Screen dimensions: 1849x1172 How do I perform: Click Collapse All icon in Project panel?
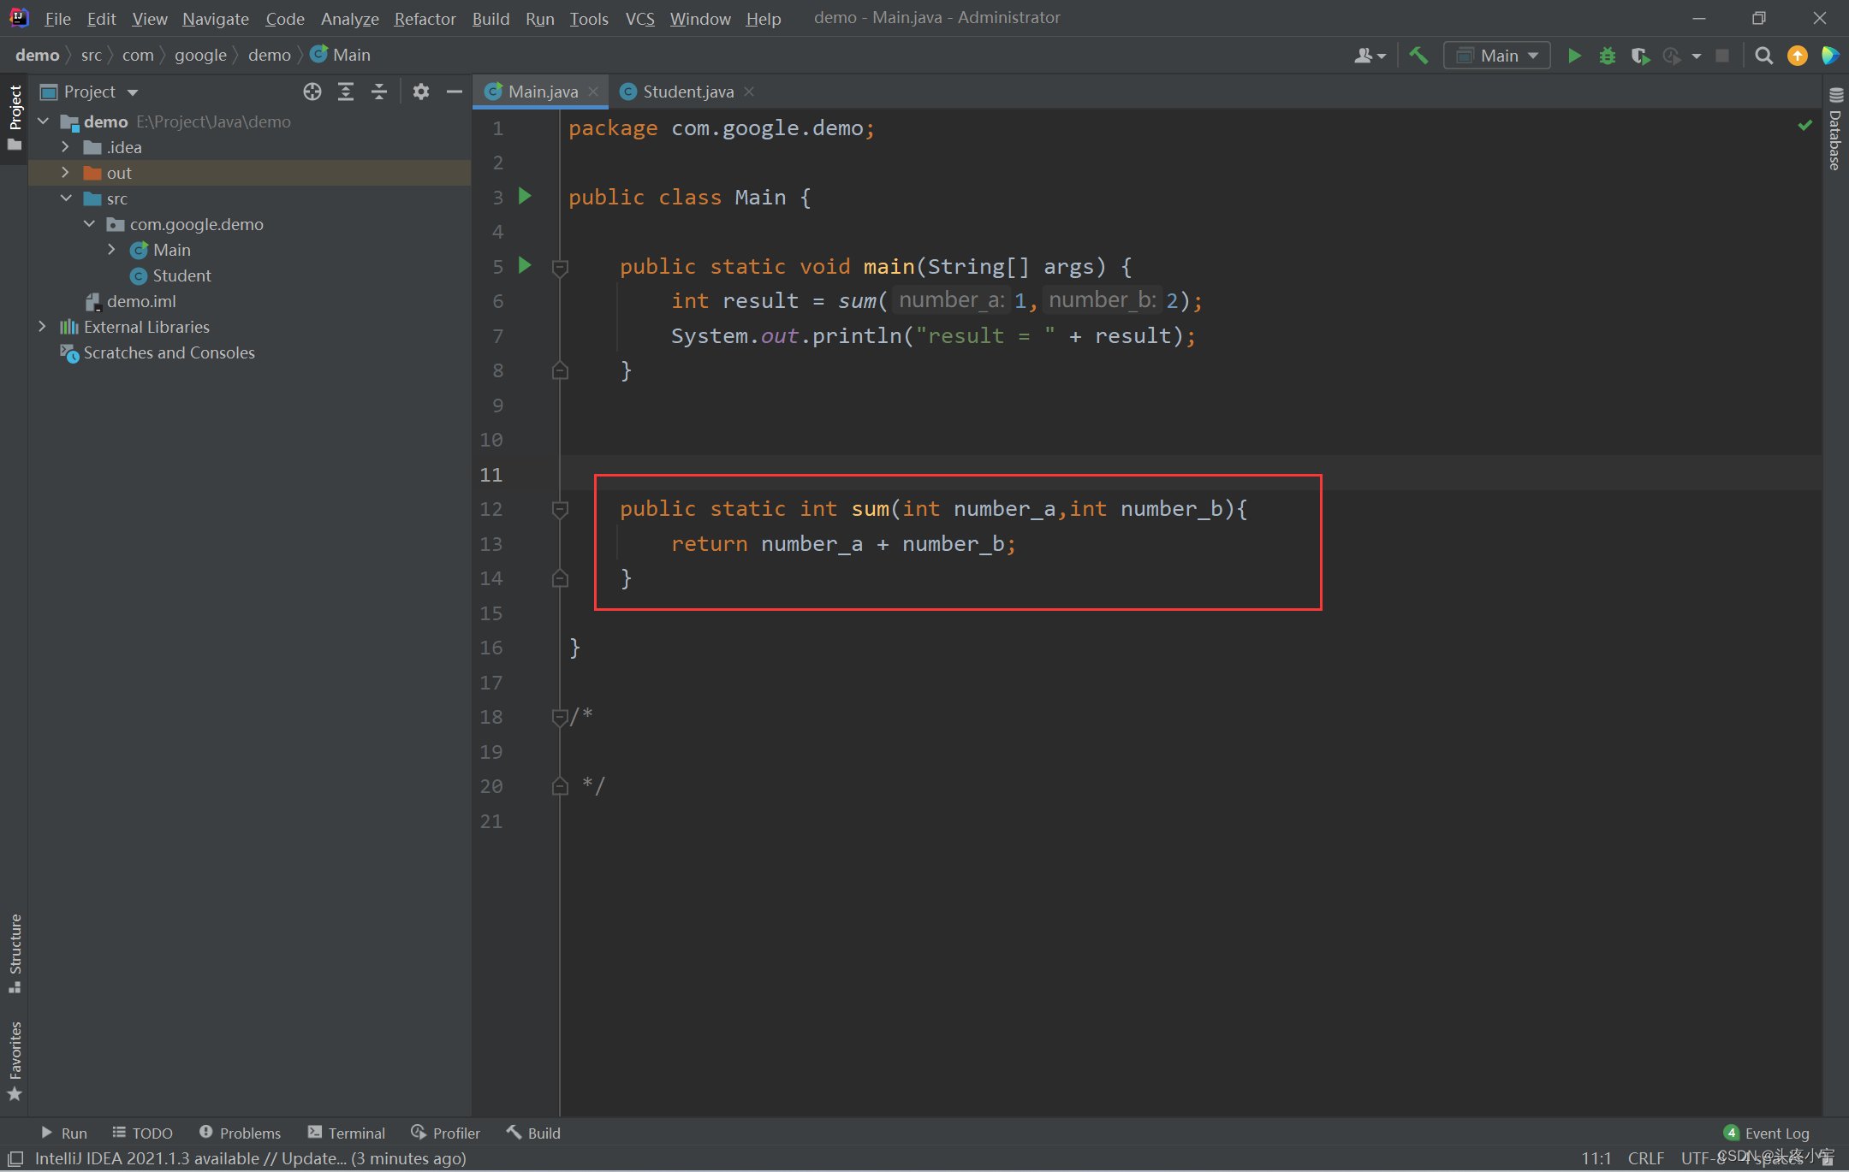point(379,92)
